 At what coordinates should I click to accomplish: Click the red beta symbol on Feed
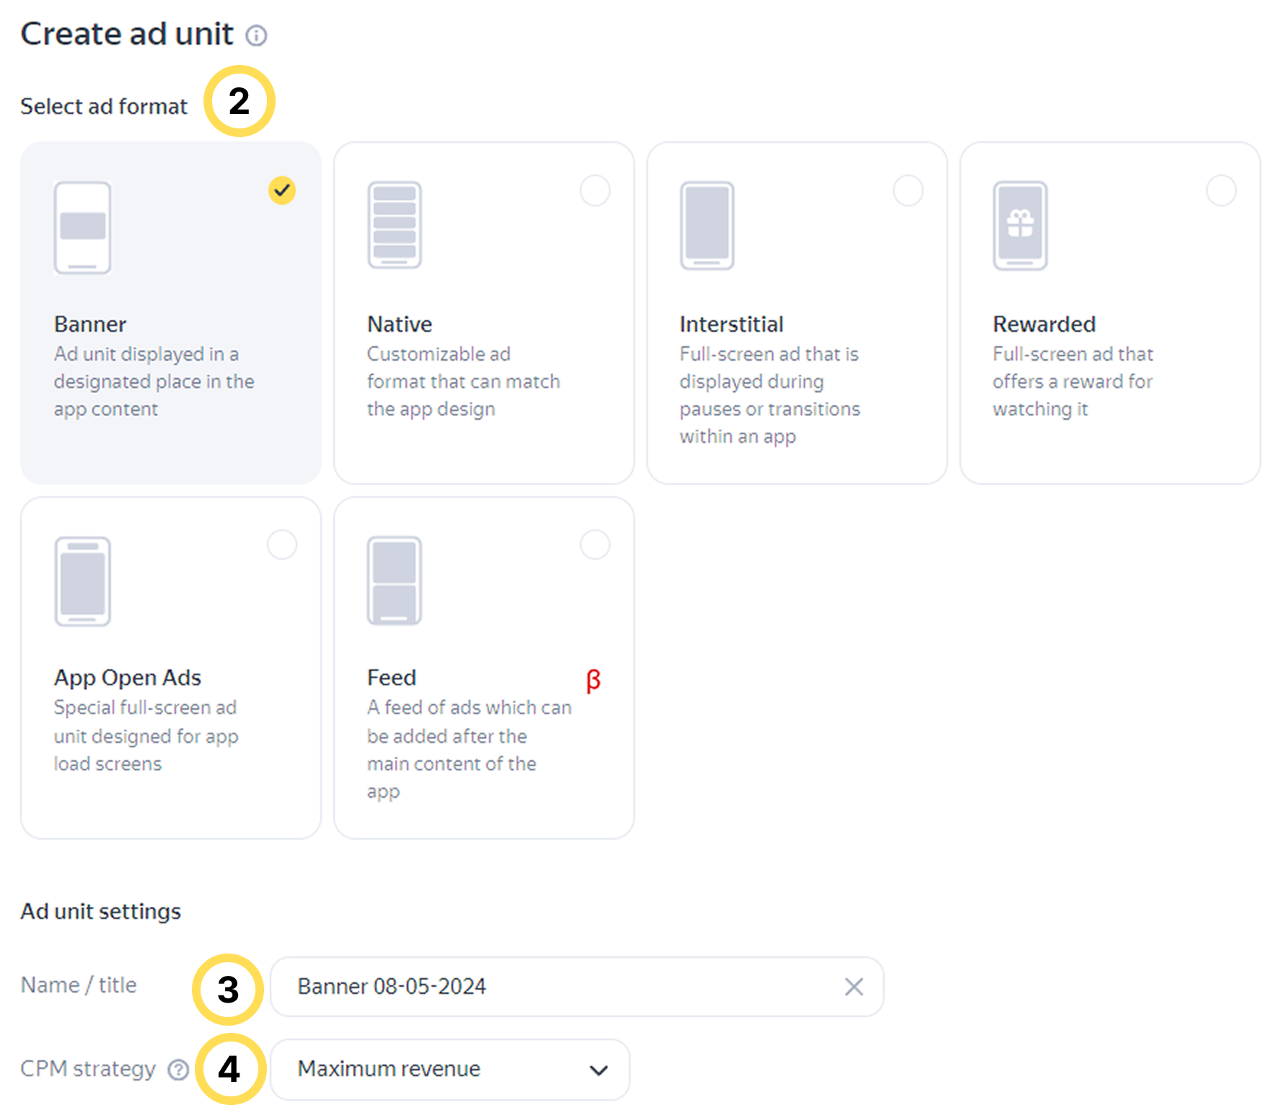point(593,680)
